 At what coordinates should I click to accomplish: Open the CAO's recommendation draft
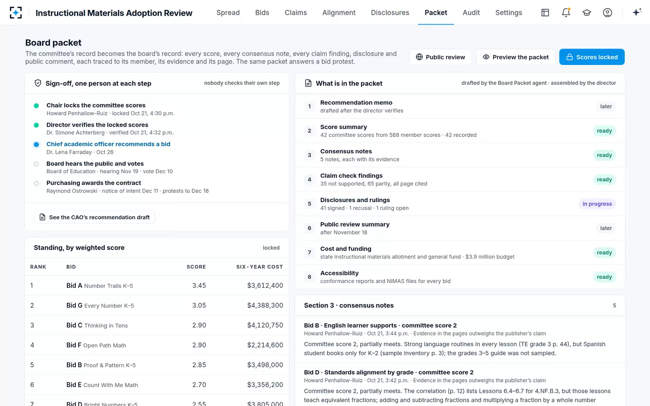point(94,217)
